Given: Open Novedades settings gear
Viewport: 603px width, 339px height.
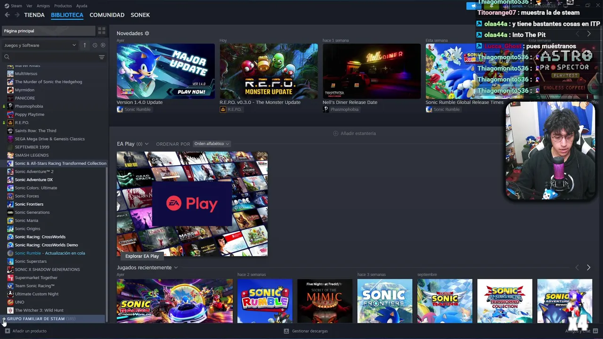Looking at the screenshot, I should (x=147, y=33).
